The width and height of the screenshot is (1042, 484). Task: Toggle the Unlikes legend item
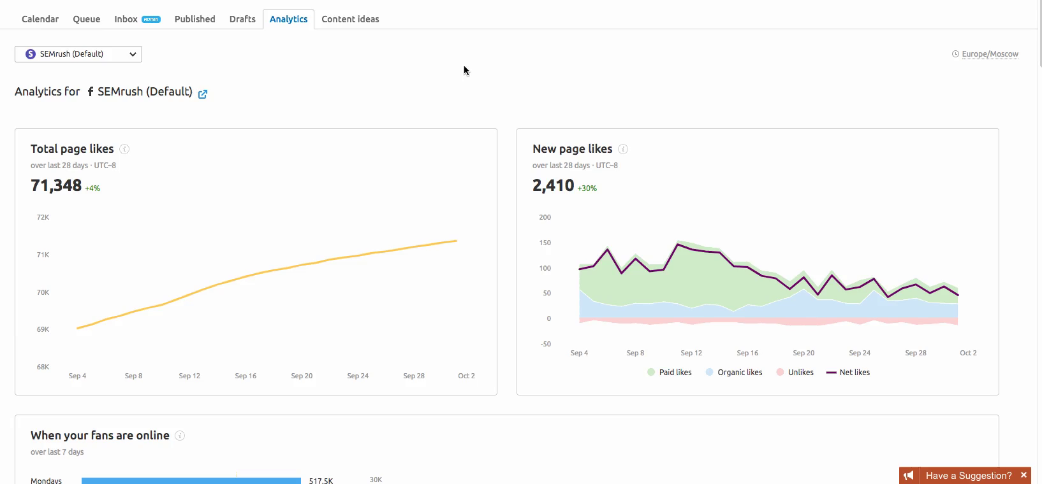[795, 373]
